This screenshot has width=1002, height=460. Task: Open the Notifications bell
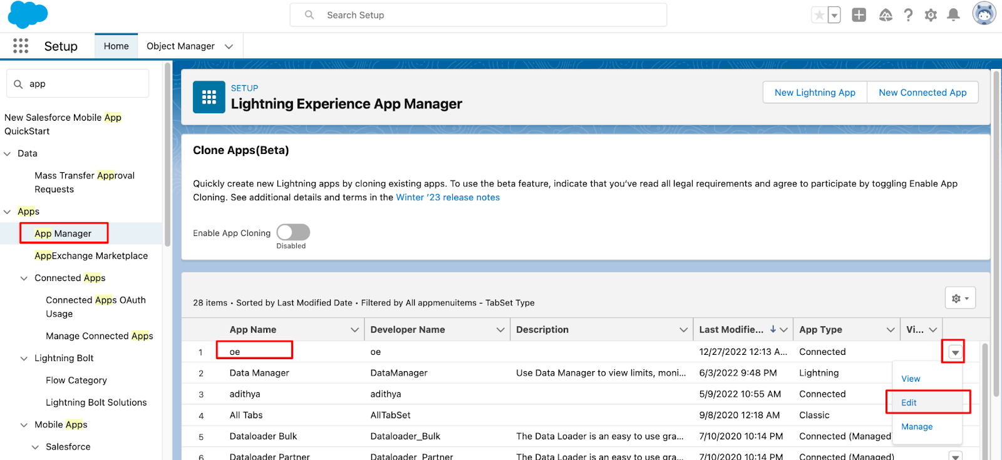tap(953, 15)
